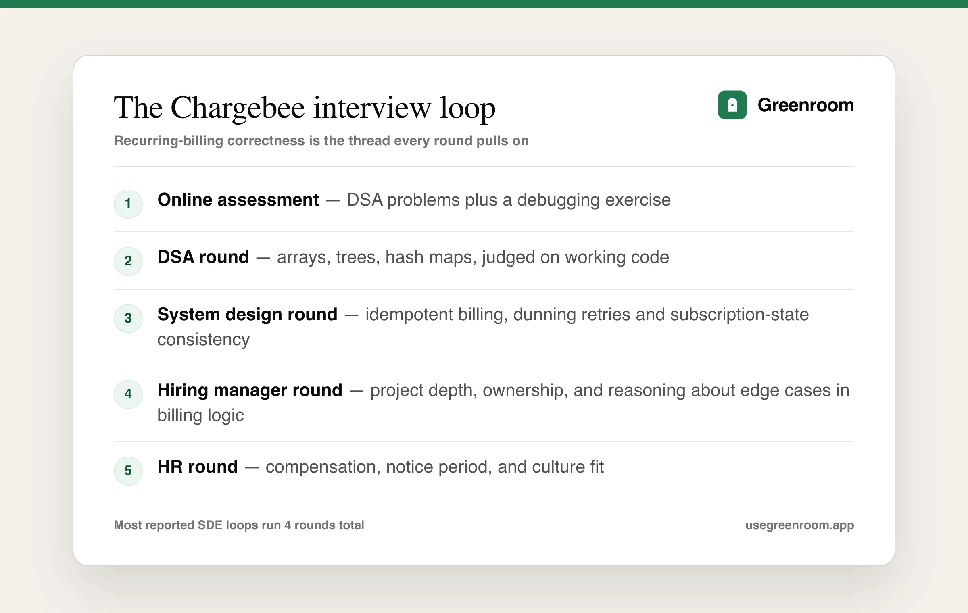Select the title 'The Chargebee interview loop'

305,108
